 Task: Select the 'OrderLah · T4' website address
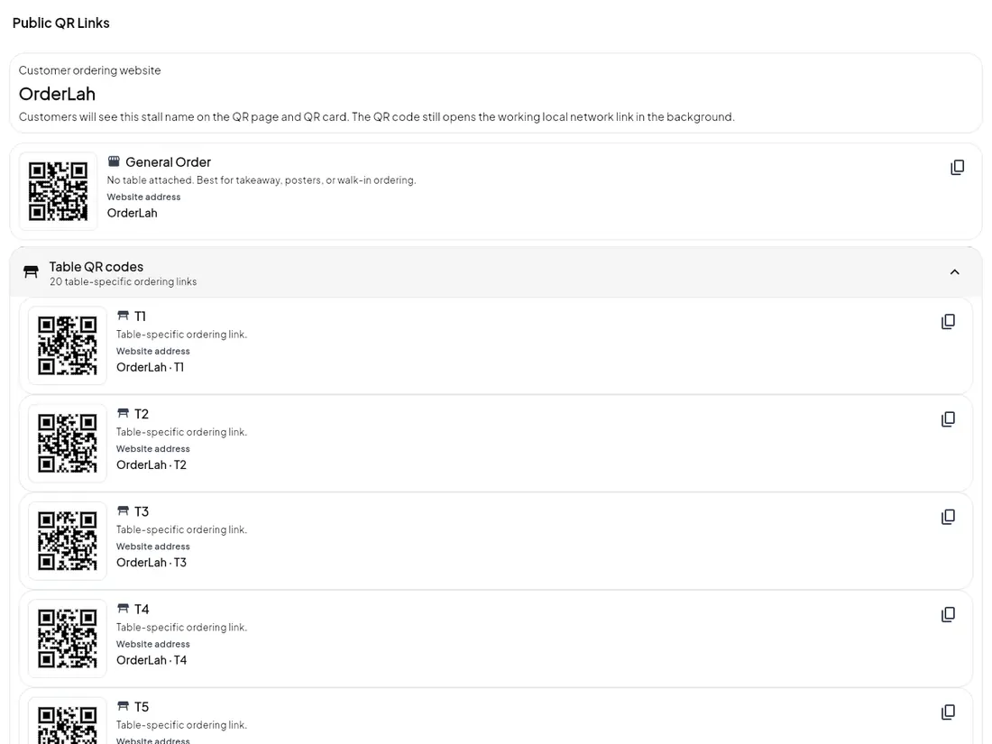coord(152,660)
